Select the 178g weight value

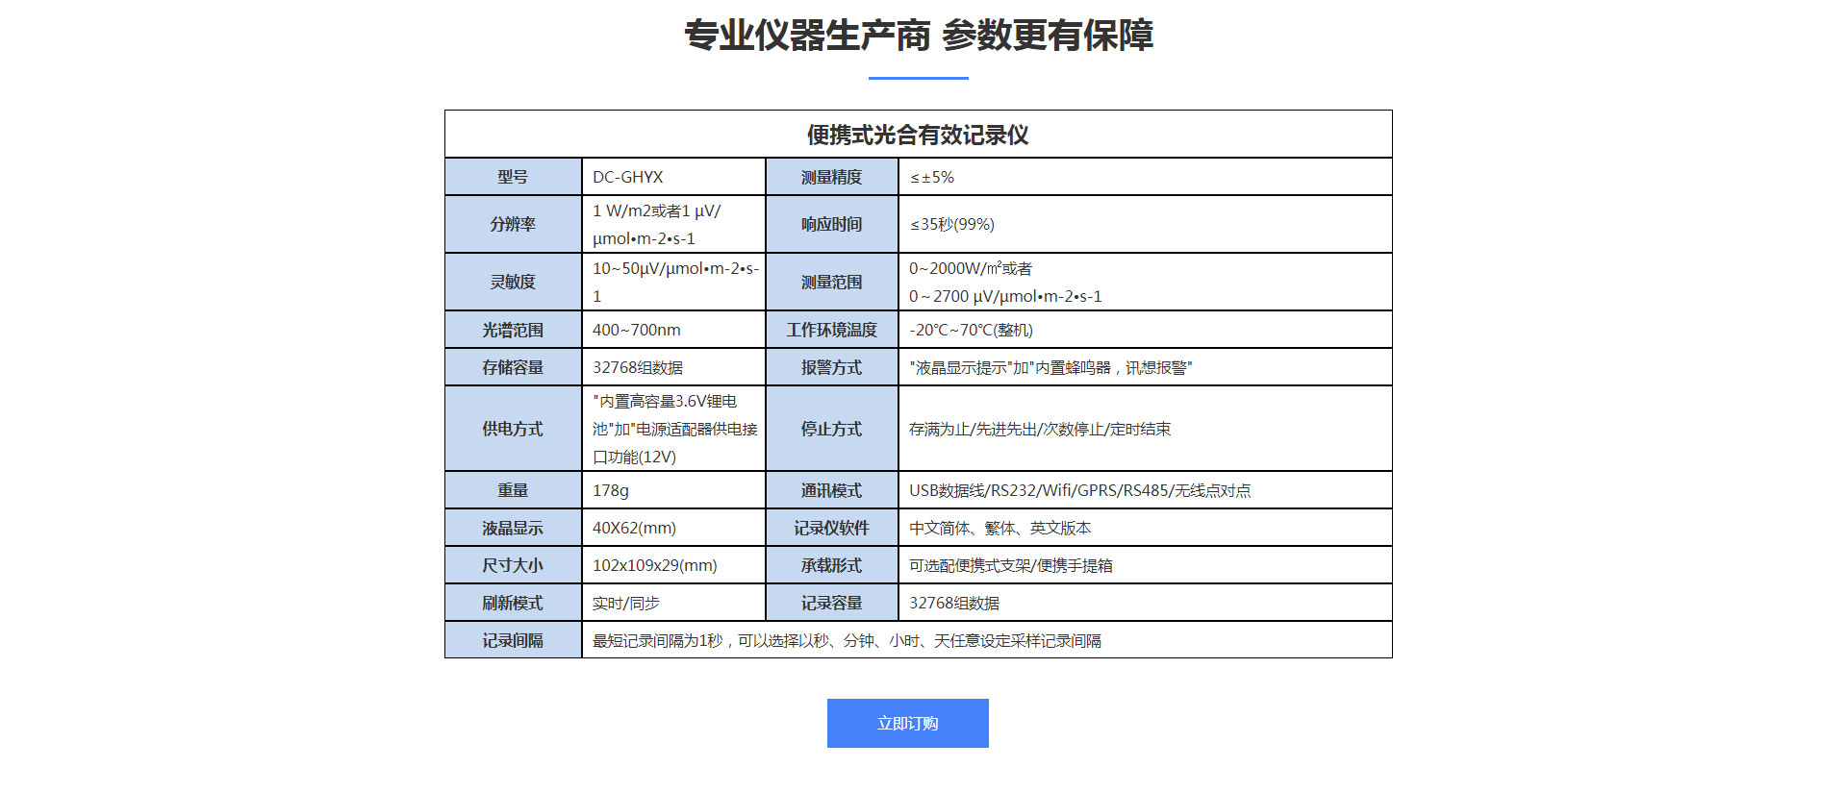(x=611, y=490)
